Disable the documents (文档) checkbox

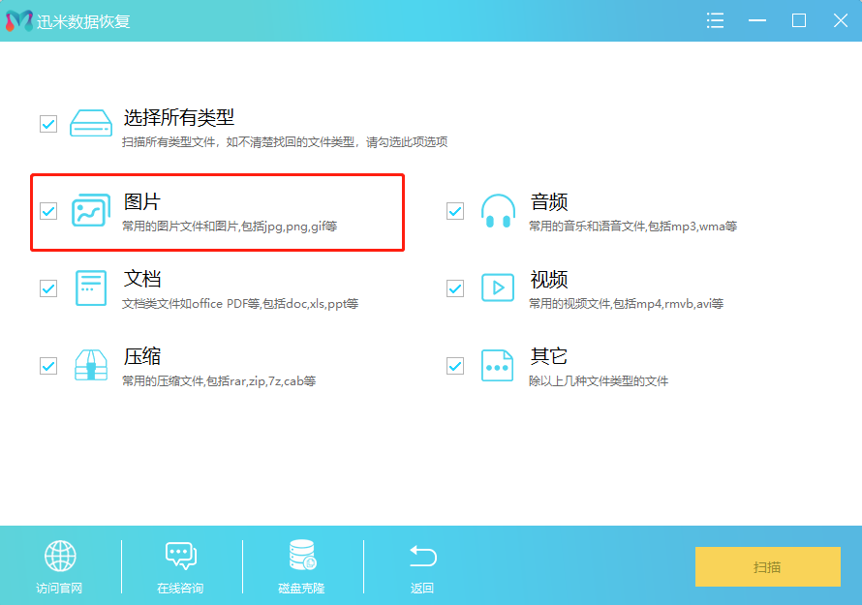click(x=48, y=287)
